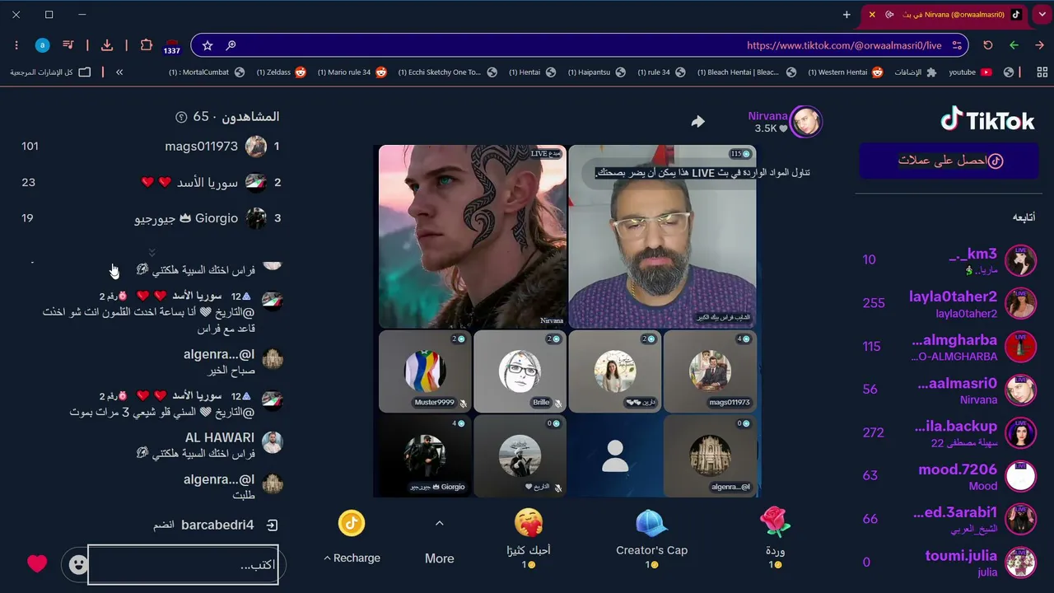Send the أحبك كثيرًا heart gift
1054x593 pixels.
pyautogui.click(x=529, y=539)
